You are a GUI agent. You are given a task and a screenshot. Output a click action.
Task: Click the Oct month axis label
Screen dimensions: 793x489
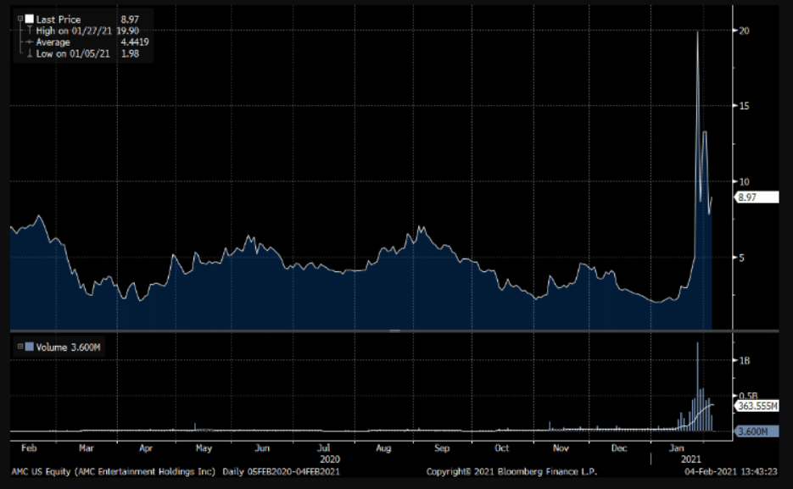coord(502,448)
